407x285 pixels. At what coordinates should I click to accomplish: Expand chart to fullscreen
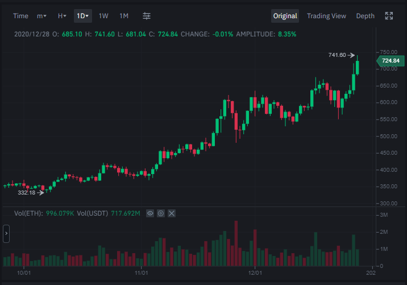(x=389, y=16)
